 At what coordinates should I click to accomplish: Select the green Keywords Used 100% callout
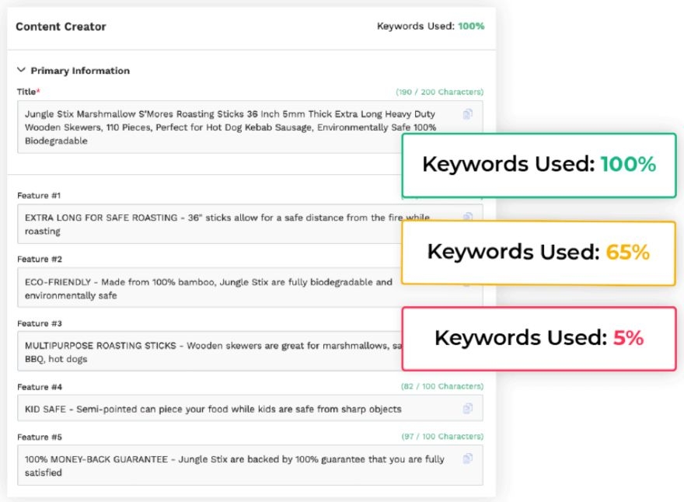(538, 165)
